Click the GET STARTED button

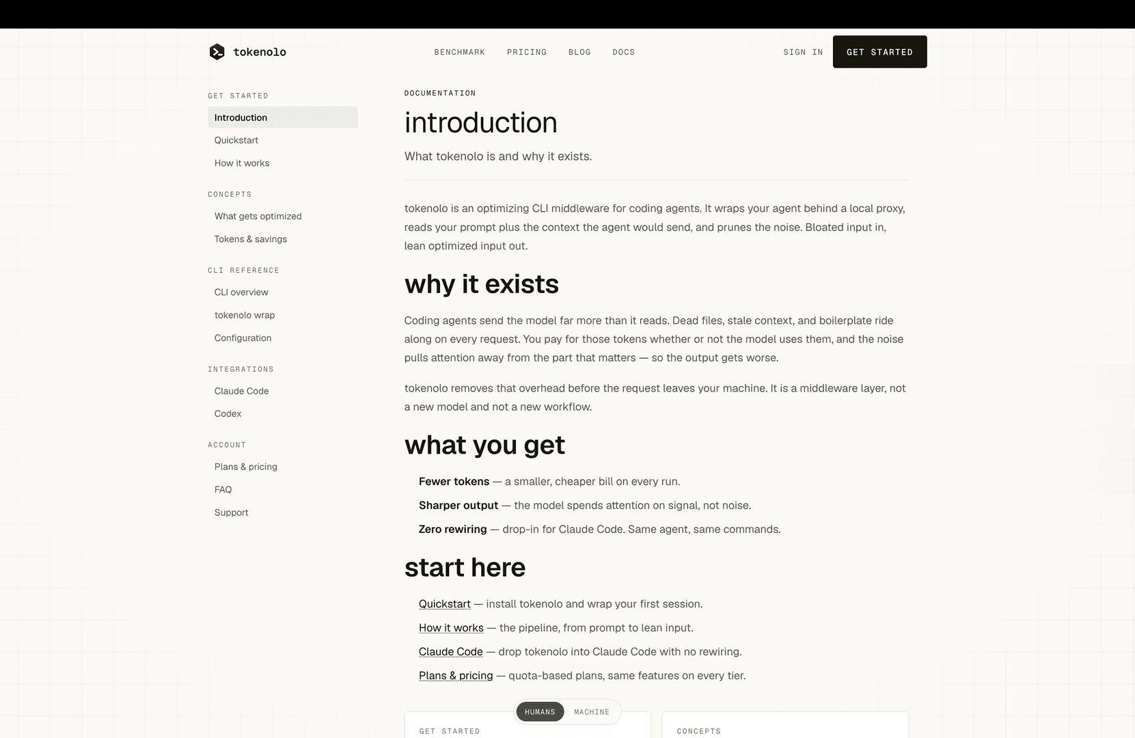[x=879, y=52]
